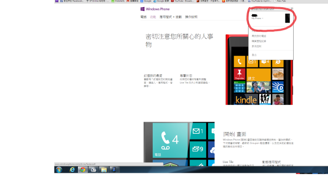The width and height of the screenshot is (328, 184).
Task: Click the family photo tile
Action: pos(258,87)
